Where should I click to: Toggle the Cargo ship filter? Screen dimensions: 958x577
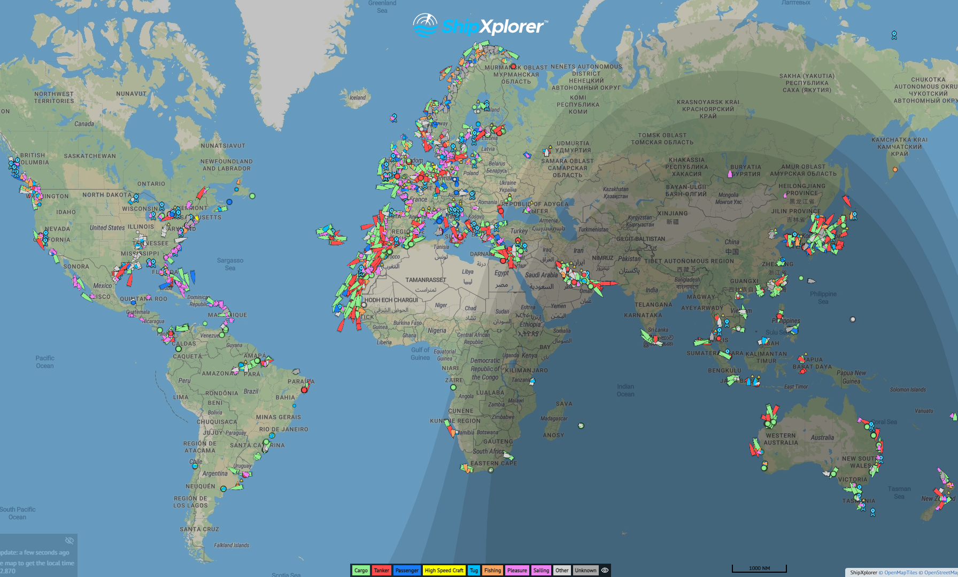click(x=361, y=570)
